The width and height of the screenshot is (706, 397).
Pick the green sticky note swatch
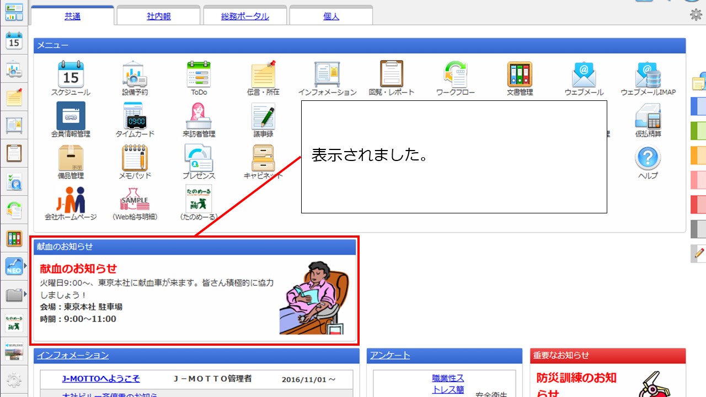coord(698,131)
